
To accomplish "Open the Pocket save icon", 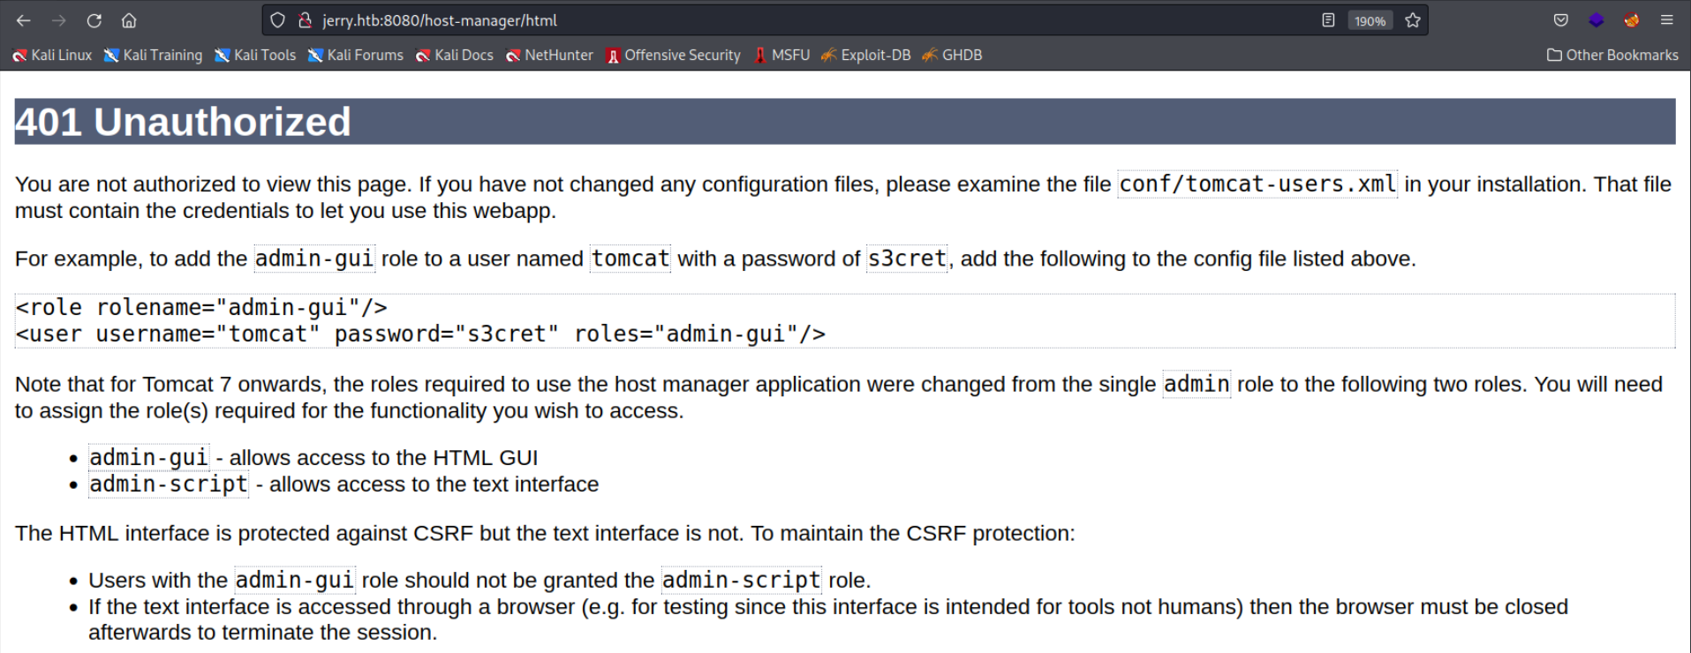I will click(x=1561, y=20).
